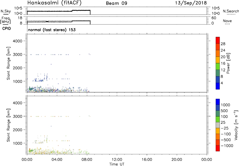Click the 08:00 time tick label
Screen dimensions: 239x166
pyautogui.click(x=87, y=160)
